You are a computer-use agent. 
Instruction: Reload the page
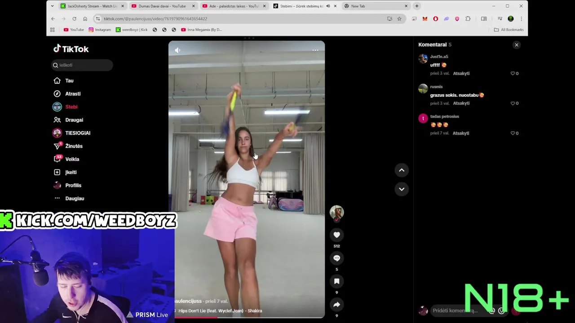tap(74, 19)
